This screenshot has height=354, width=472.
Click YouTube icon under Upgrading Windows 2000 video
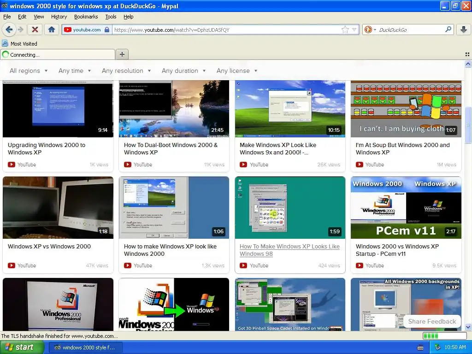(12, 165)
